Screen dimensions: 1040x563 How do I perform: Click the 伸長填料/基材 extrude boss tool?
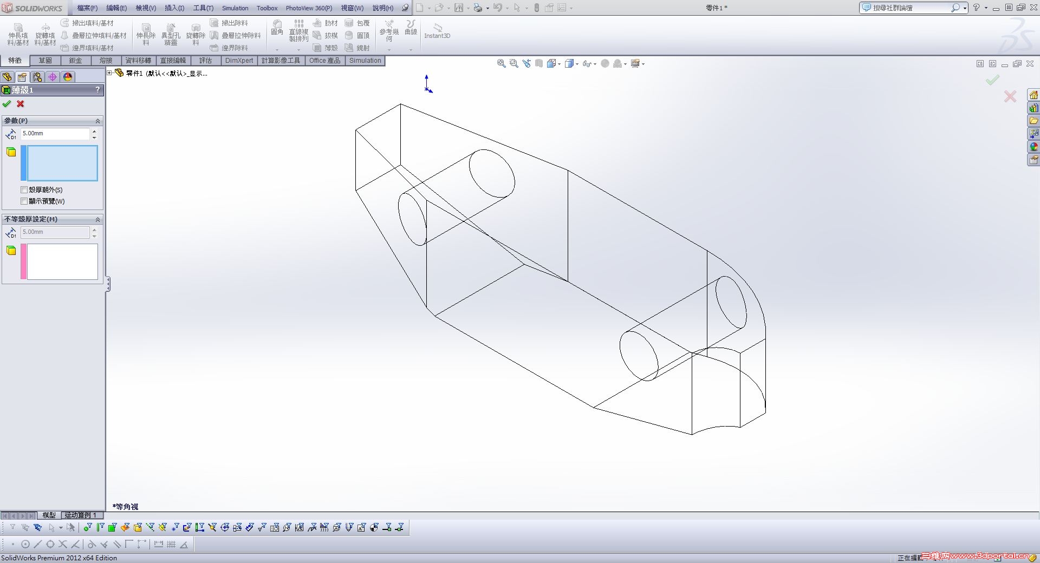click(x=18, y=35)
